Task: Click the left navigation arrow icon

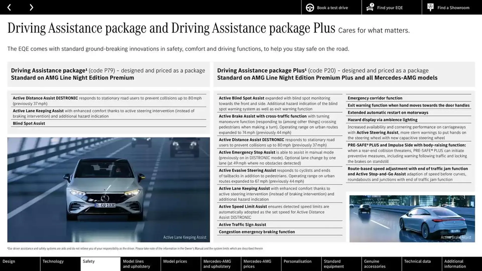Action: click(9, 7)
